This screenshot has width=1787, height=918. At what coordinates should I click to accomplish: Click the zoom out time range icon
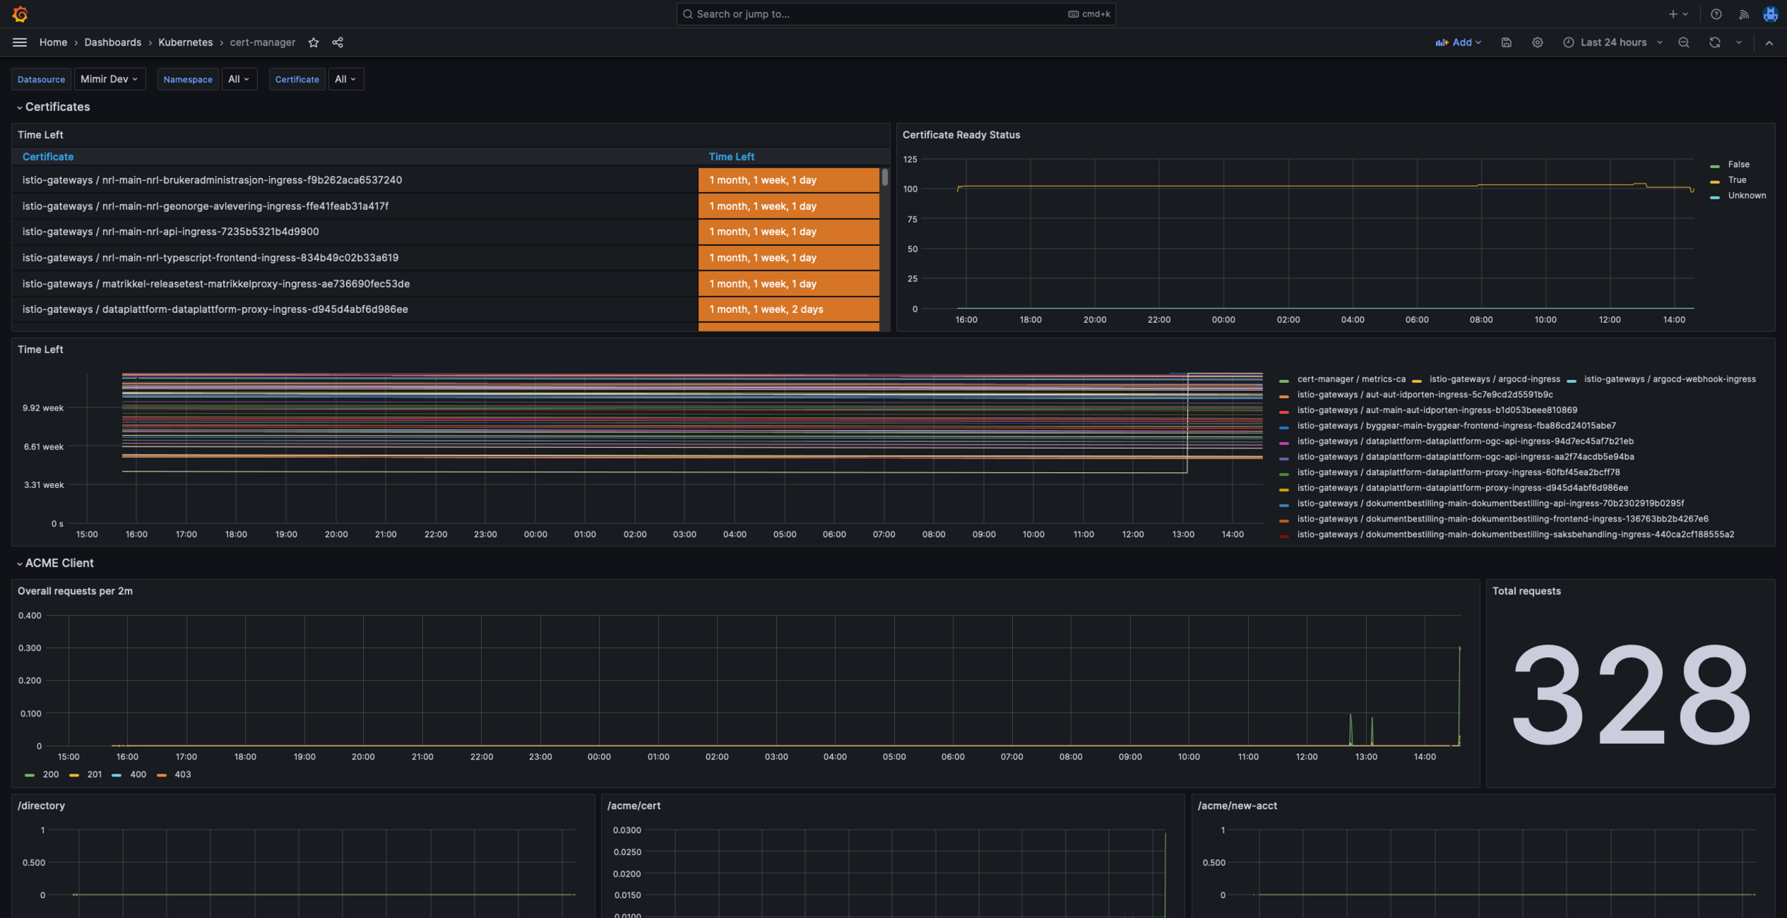[1683, 42]
